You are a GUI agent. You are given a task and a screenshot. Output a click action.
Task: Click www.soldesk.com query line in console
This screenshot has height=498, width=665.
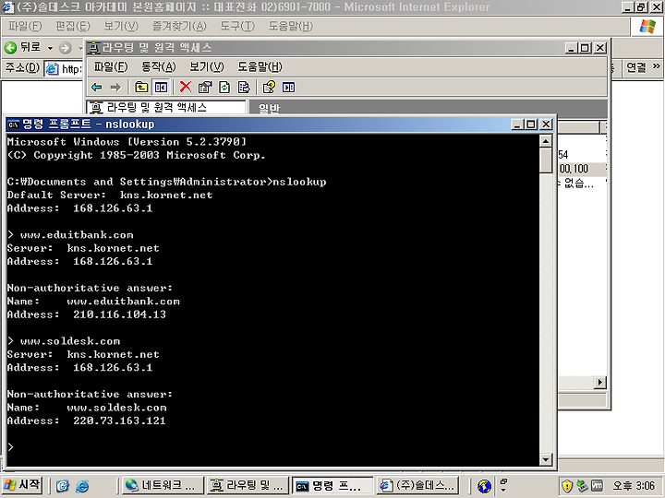click(64, 341)
